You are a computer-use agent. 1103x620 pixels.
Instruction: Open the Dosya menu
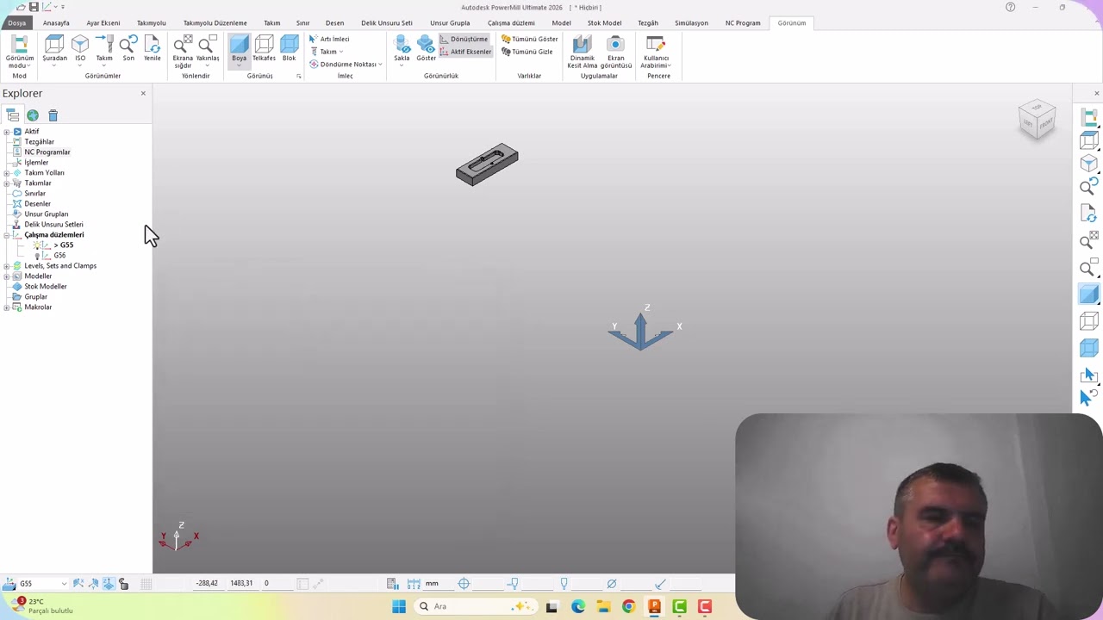pos(17,23)
